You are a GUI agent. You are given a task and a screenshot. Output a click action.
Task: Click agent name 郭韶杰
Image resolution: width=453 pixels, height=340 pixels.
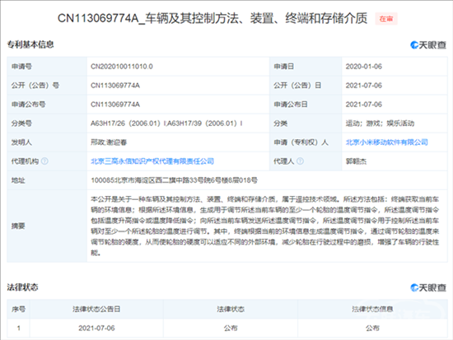click(x=356, y=161)
